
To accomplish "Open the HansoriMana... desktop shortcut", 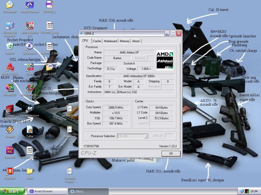I will 30,88.
